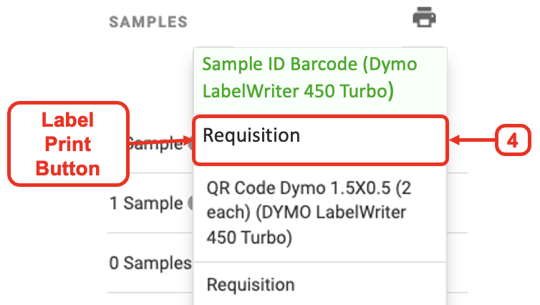This screenshot has height=305, width=540.
Task: Click the 450 Turbo) line in QR option
Action: pos(249,237)
